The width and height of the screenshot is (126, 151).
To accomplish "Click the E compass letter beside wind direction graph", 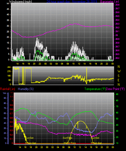I will tap(118, 80).
